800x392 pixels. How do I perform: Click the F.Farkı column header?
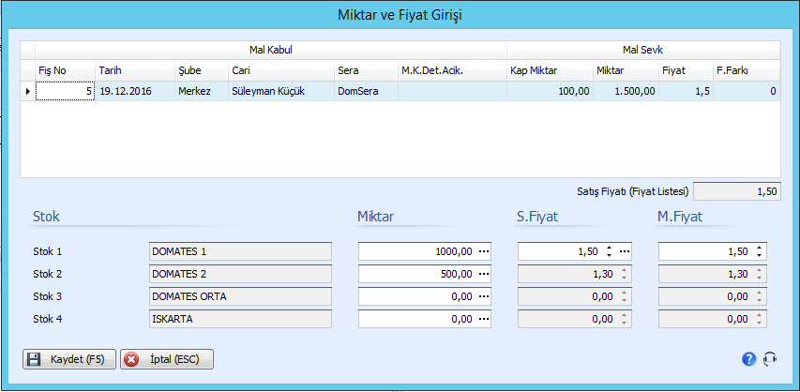pos(747,70)
